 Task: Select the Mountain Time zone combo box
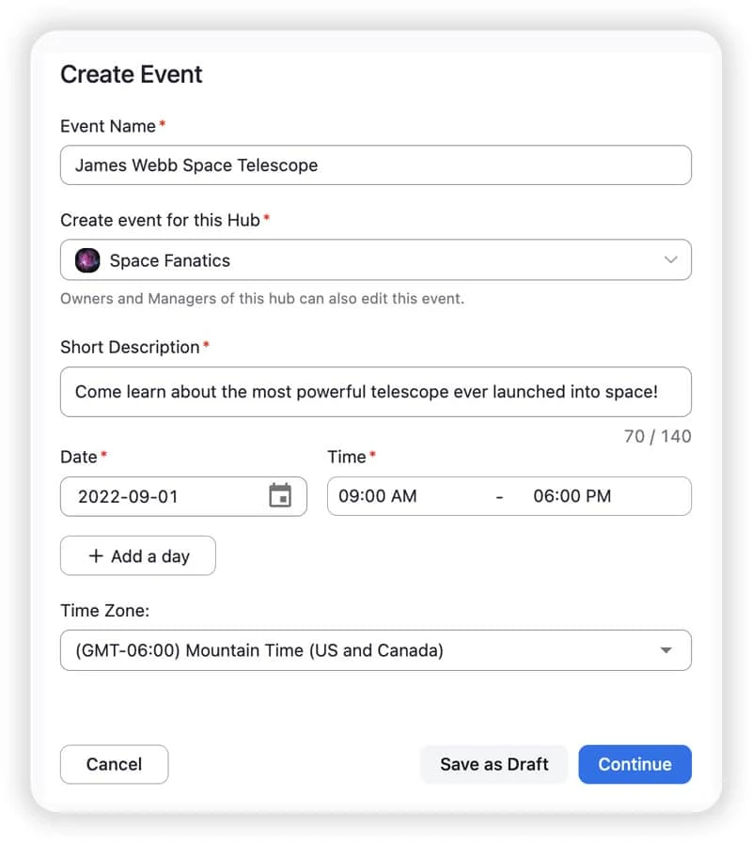(x=375, y=650)
